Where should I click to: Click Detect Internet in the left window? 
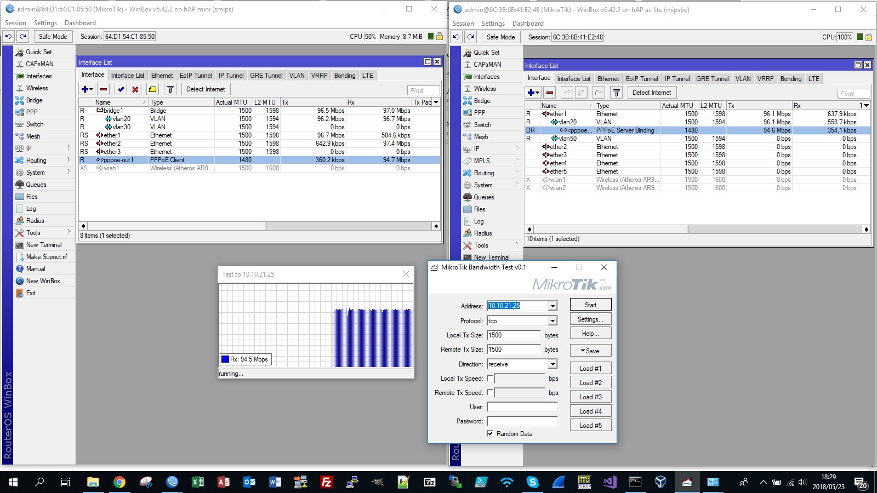pos(206,89)
